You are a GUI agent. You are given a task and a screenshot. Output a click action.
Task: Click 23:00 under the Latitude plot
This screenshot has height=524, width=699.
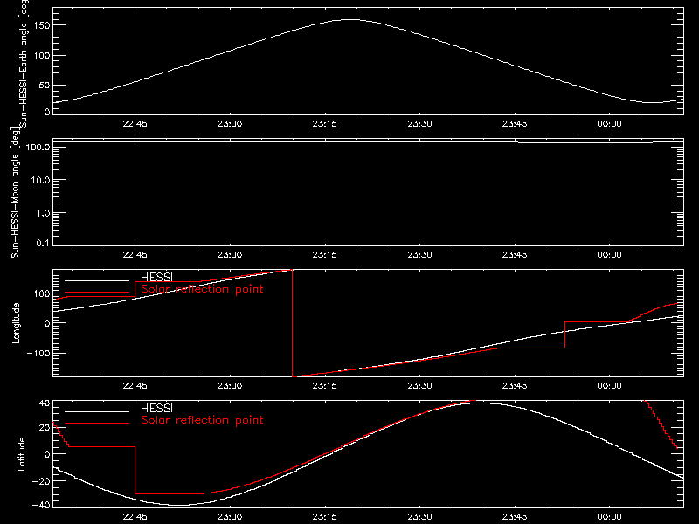230,517
